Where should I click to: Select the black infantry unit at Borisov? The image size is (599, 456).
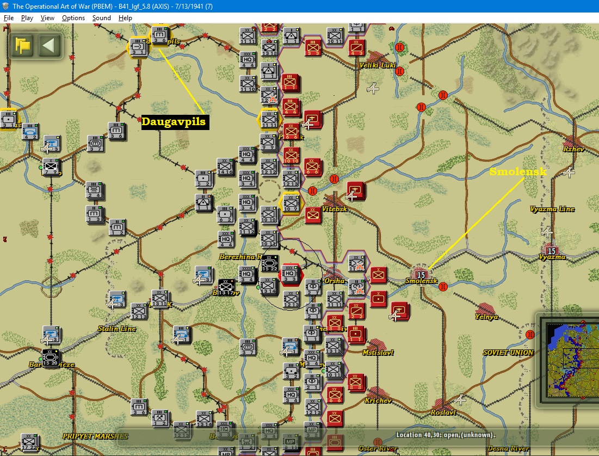pyautogui.click(x=226, y=287)
